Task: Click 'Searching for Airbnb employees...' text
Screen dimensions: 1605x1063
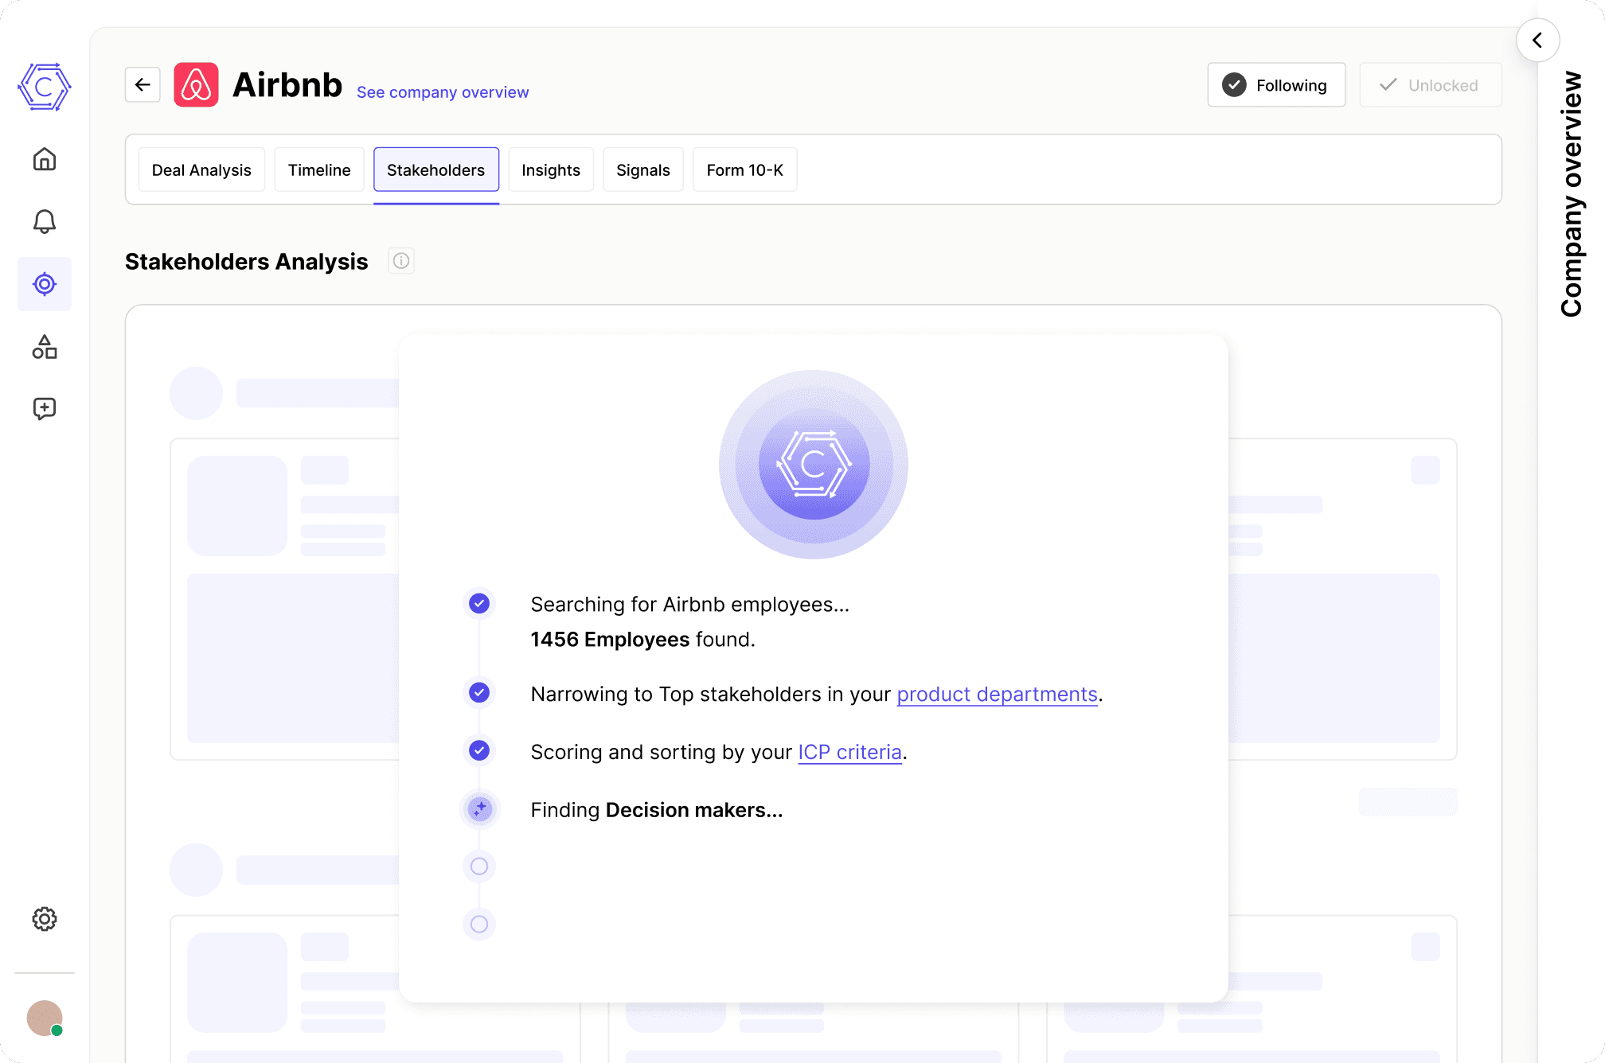Action: click(690, 605)
